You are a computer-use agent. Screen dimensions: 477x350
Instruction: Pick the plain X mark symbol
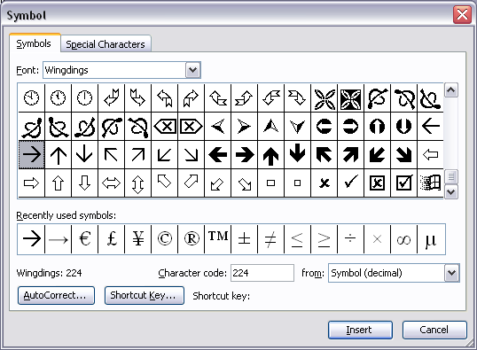click(x=325, y=183)
